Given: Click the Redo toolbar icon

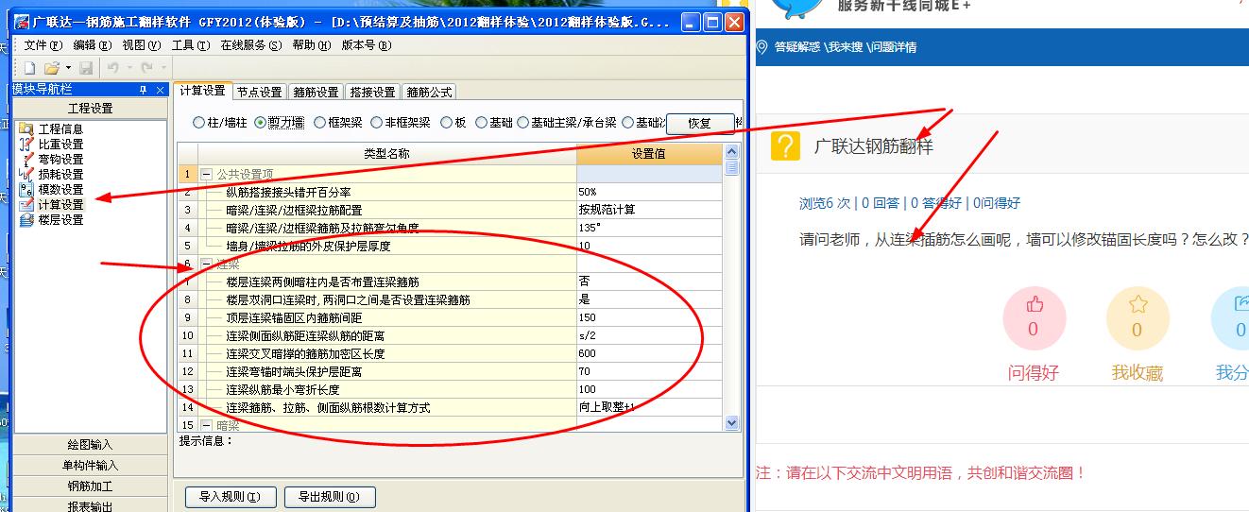Looking at the screenshot, I should 146,68.
